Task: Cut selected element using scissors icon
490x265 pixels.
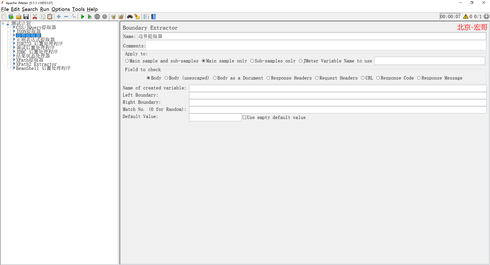Action: [35, 17]
